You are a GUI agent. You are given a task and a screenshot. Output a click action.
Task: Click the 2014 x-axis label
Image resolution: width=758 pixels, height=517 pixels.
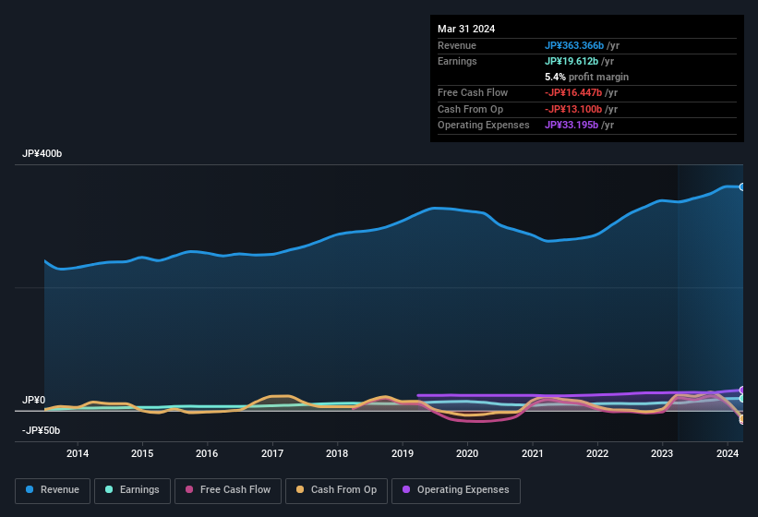click(x=78, y=453)
